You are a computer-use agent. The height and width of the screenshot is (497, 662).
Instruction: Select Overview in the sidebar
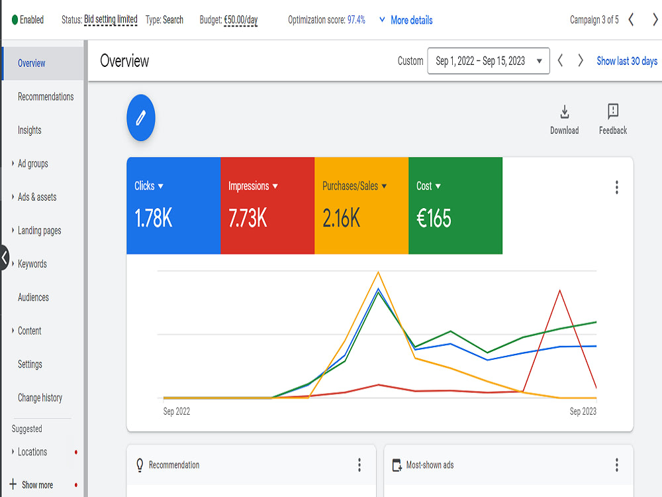point(42,64)
